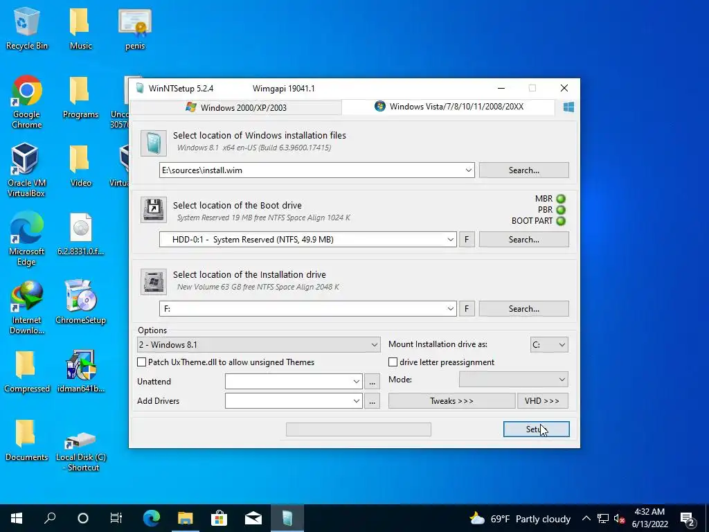Click the PBR green status indicator

[x=561, y=210]
